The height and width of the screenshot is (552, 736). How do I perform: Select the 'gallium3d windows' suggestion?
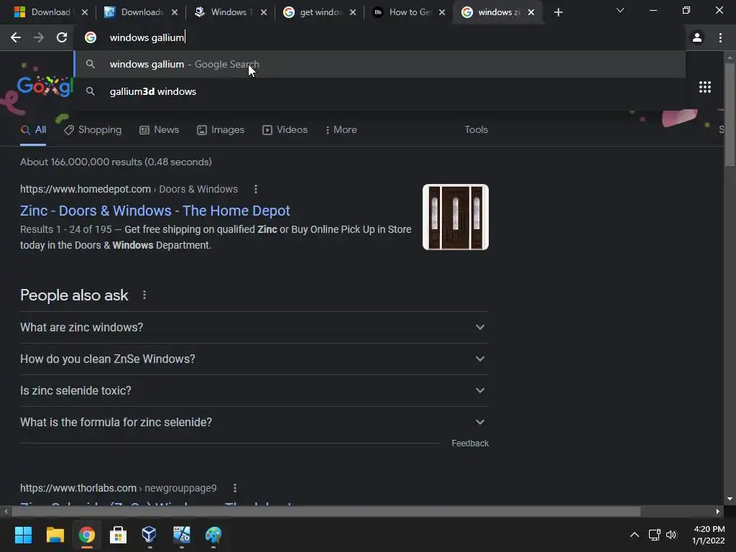[x=379, y=91]
